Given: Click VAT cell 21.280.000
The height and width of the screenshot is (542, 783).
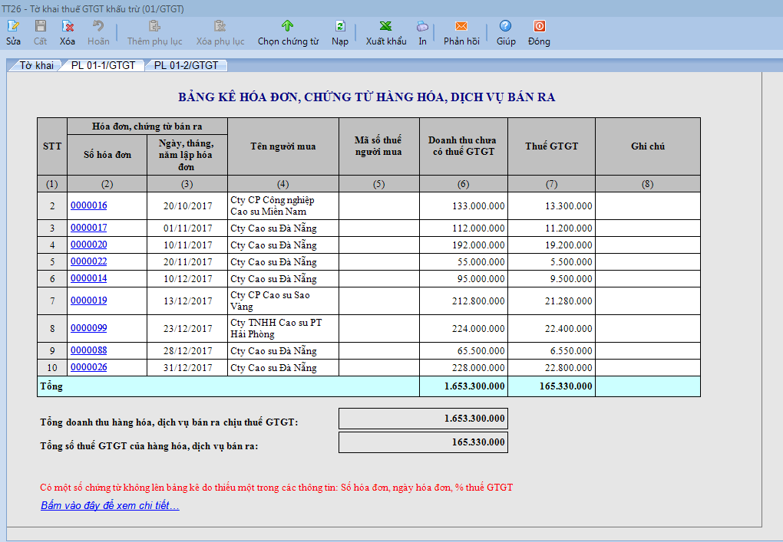Looking at the screenshot, I should tap(551, 301).
